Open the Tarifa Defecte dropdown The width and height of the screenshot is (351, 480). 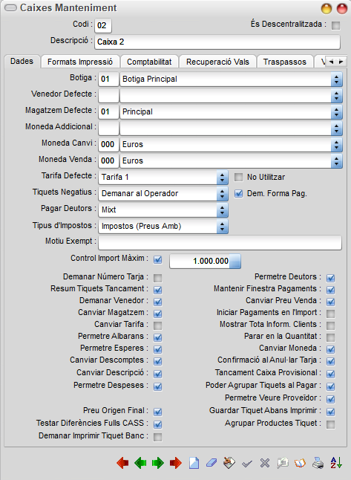click(223, 178)
